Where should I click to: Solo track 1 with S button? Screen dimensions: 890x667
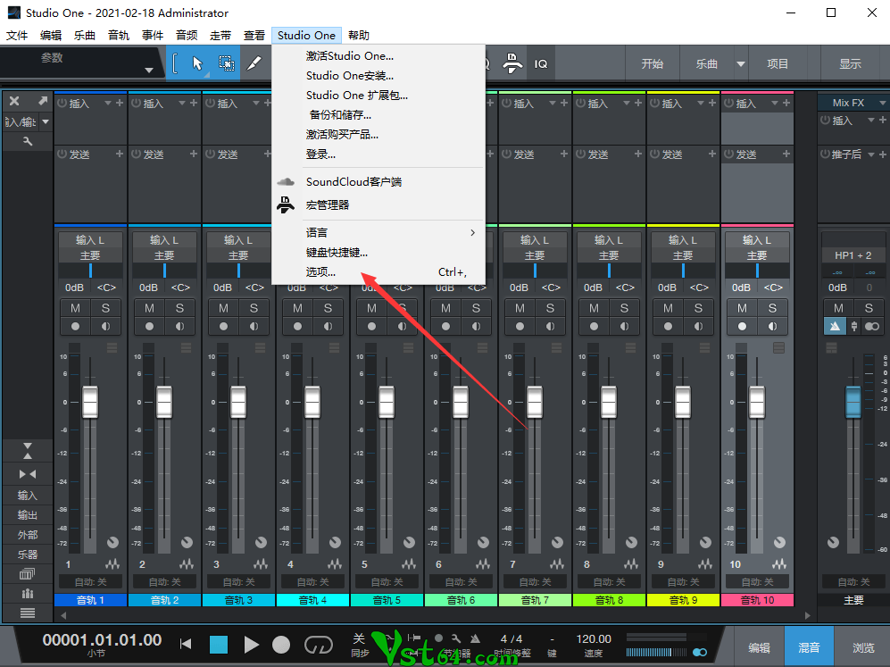pos(105,308)
